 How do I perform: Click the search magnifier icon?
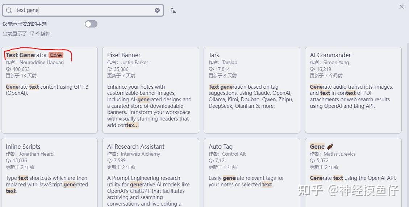click(x=9, y=10)
